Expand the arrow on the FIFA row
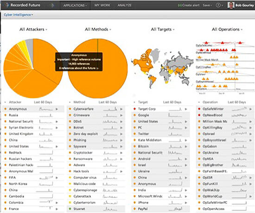The height and width of the screenshot is (213, 255). tap(57, 178)
